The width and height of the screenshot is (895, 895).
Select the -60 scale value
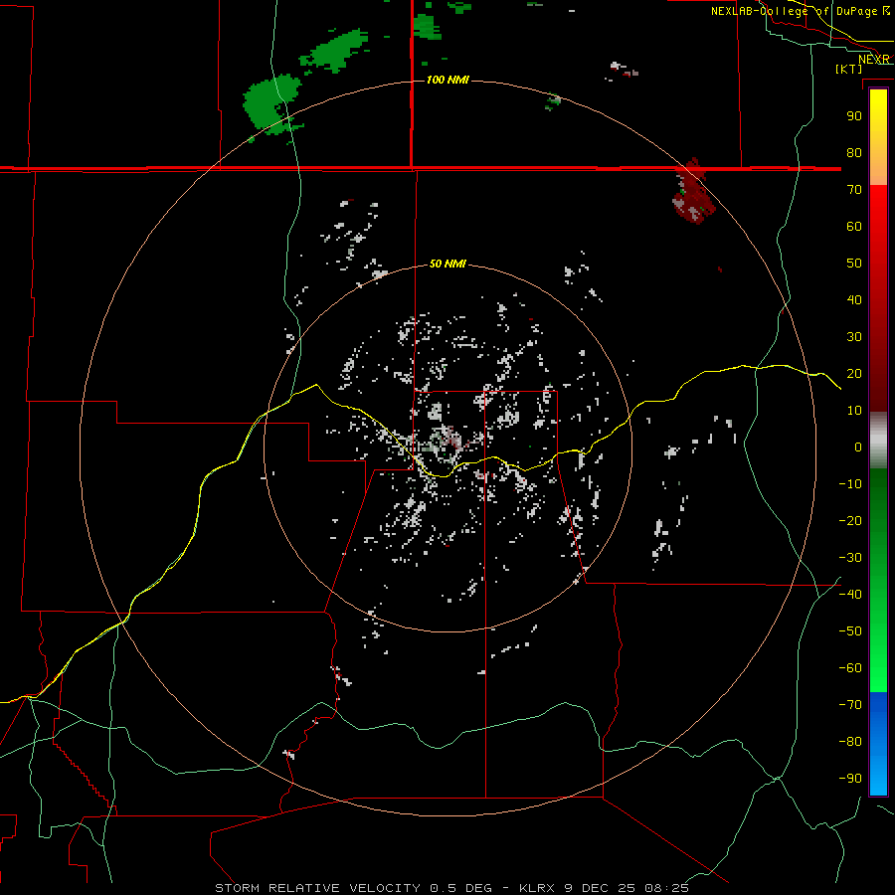850,668
